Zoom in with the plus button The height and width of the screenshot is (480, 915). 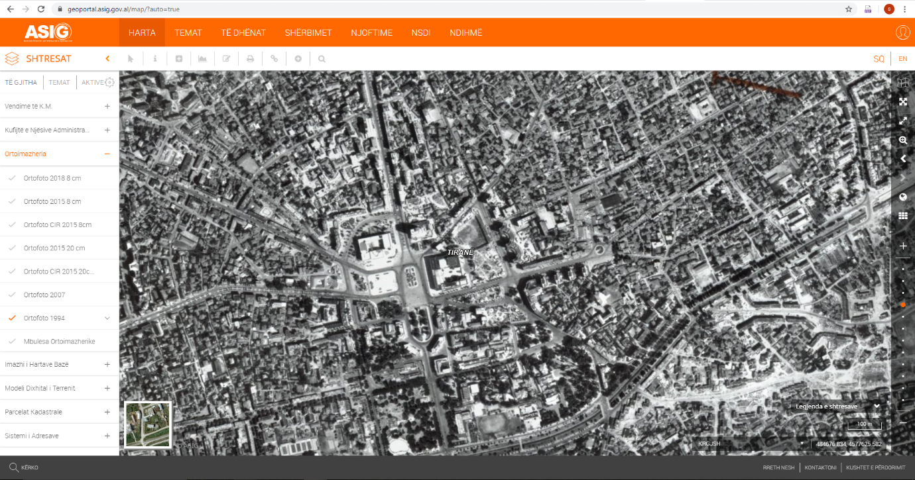(902, 246)
